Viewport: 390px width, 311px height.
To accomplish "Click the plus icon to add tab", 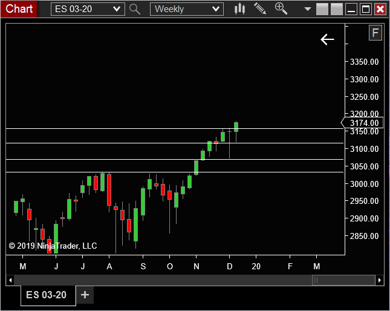I will tap(85, 295).
